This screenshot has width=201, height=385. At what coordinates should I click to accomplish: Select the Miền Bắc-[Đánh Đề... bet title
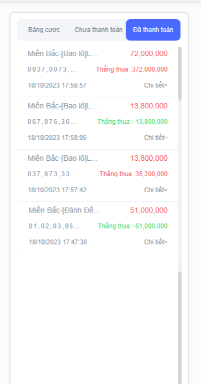pos(64,210)
